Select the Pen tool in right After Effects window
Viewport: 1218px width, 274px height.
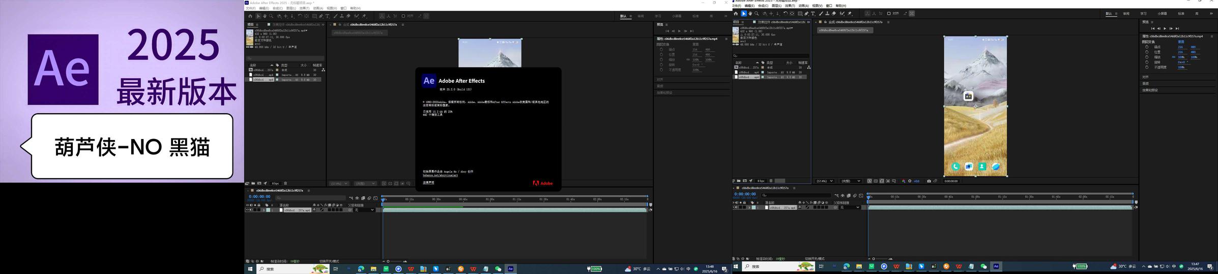[806, 14]
